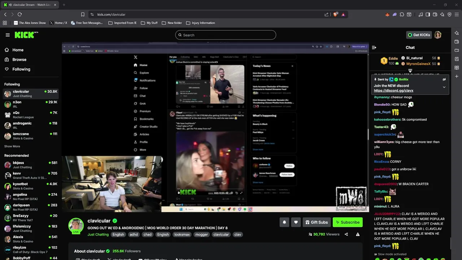Open lifeismizzy recommended channel
Image resolution: width=462 pixels, height=260 pixels.
pos(30,229)
